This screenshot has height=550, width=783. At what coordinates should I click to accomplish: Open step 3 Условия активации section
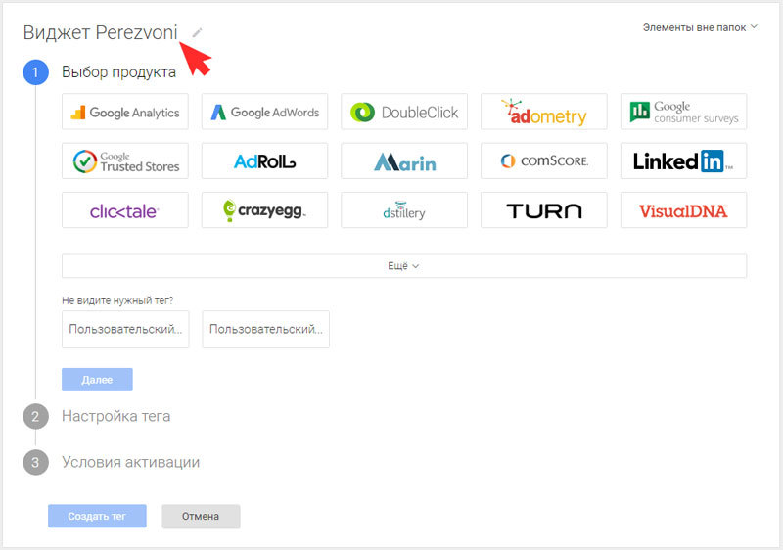tap(130, 462)
